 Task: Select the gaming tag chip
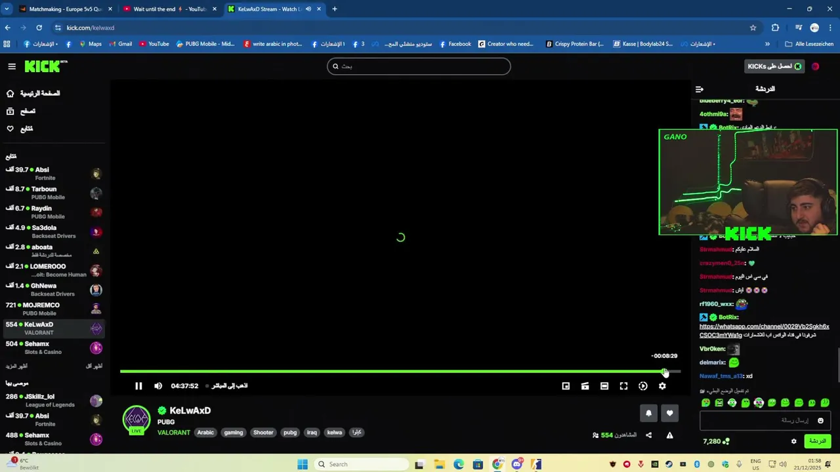[x=234, y=433]
